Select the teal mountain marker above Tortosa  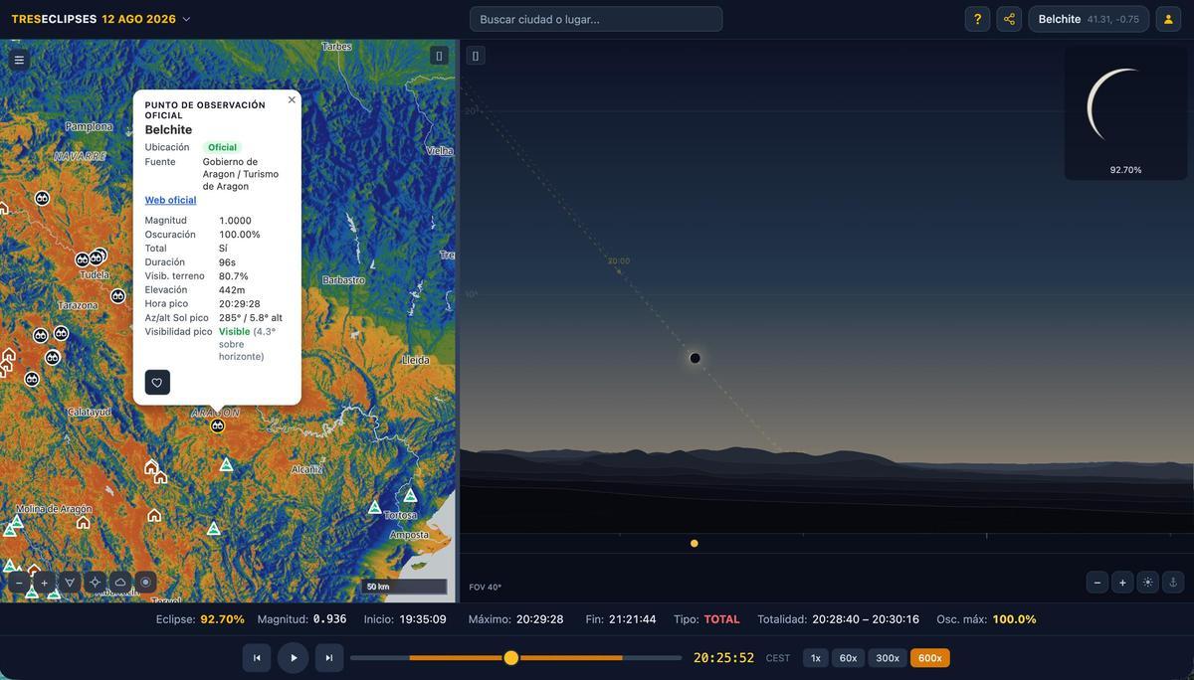coord(410,495)
